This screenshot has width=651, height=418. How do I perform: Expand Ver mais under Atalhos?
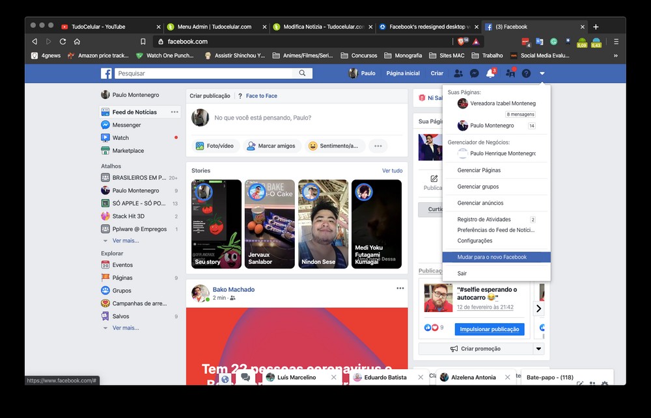pyautogui.click(x=126, y=241)
